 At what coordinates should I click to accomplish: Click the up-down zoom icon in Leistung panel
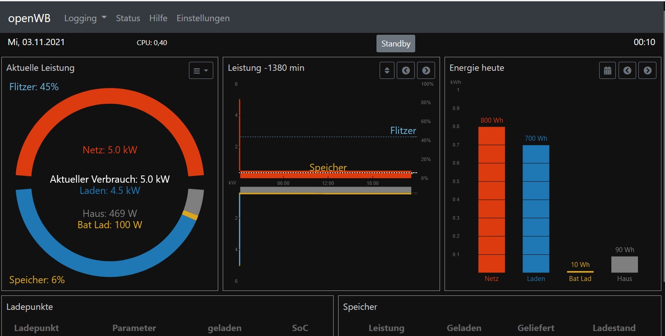(x=387, y=71)
